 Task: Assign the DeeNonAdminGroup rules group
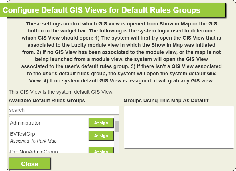point(101,150)
